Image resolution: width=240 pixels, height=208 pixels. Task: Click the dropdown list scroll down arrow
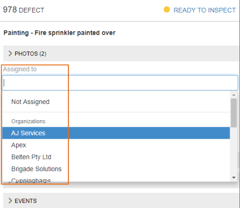click(x=234, y=177)
